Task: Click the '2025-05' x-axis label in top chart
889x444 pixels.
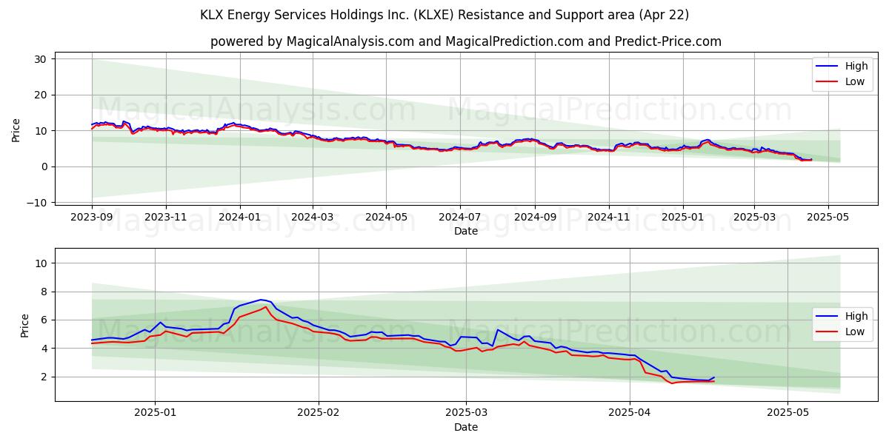Action: click(x=828, y=218)
